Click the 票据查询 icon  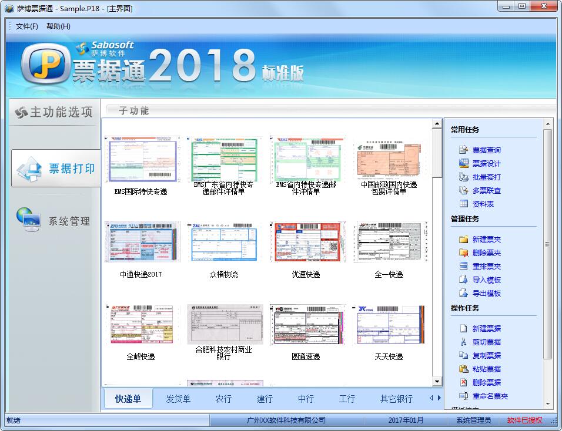pyautogui.click(x=463, y=150)
